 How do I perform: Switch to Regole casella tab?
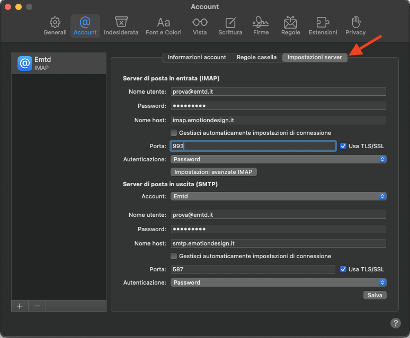[256, 58]
